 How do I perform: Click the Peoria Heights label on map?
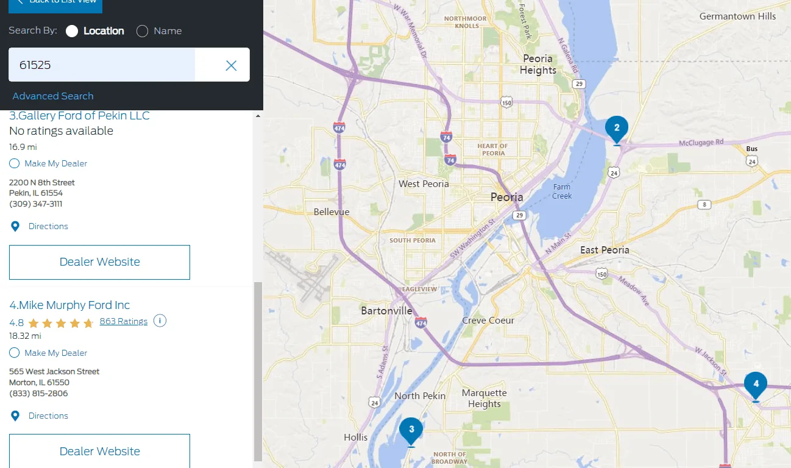(538, 64)
